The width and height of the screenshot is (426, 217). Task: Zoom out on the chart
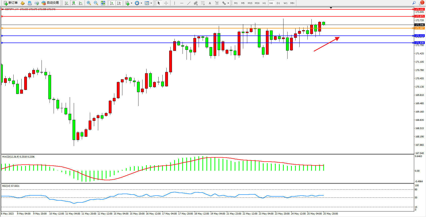click(96, 3)
